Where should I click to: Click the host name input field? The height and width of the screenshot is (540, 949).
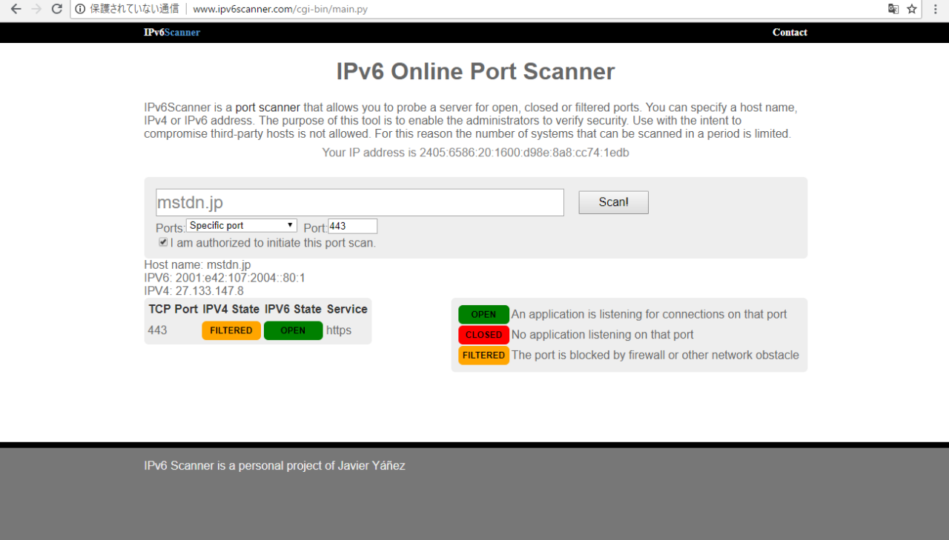click(360, 202)
